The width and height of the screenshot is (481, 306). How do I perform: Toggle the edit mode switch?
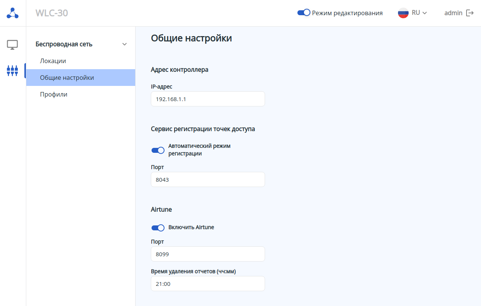point(304,13)
